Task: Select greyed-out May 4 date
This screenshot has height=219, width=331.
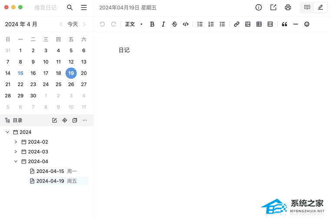Action: (x=84, y=96)
